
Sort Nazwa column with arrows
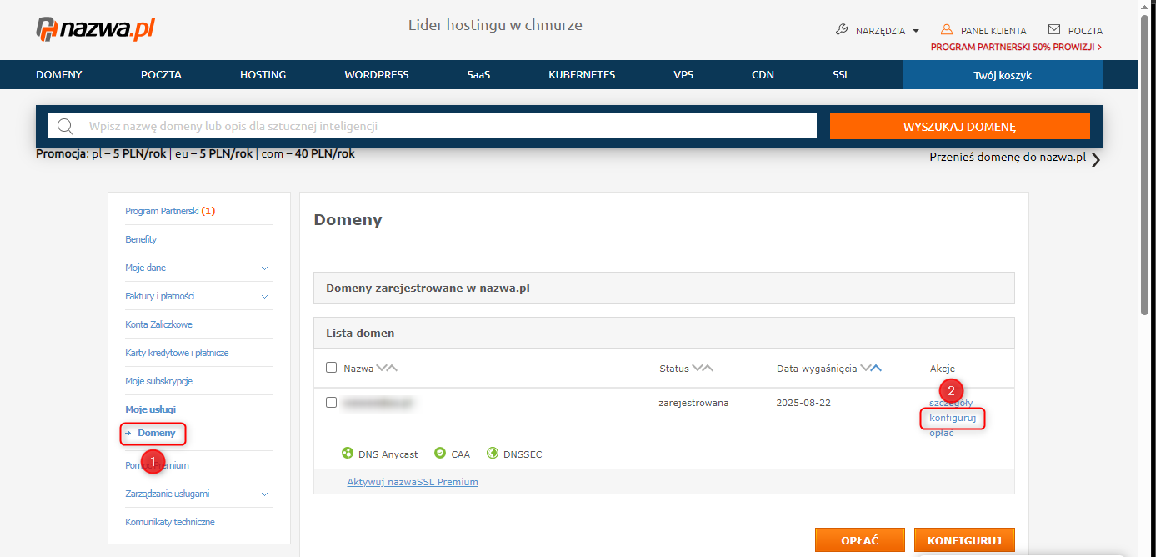(387, 368)
